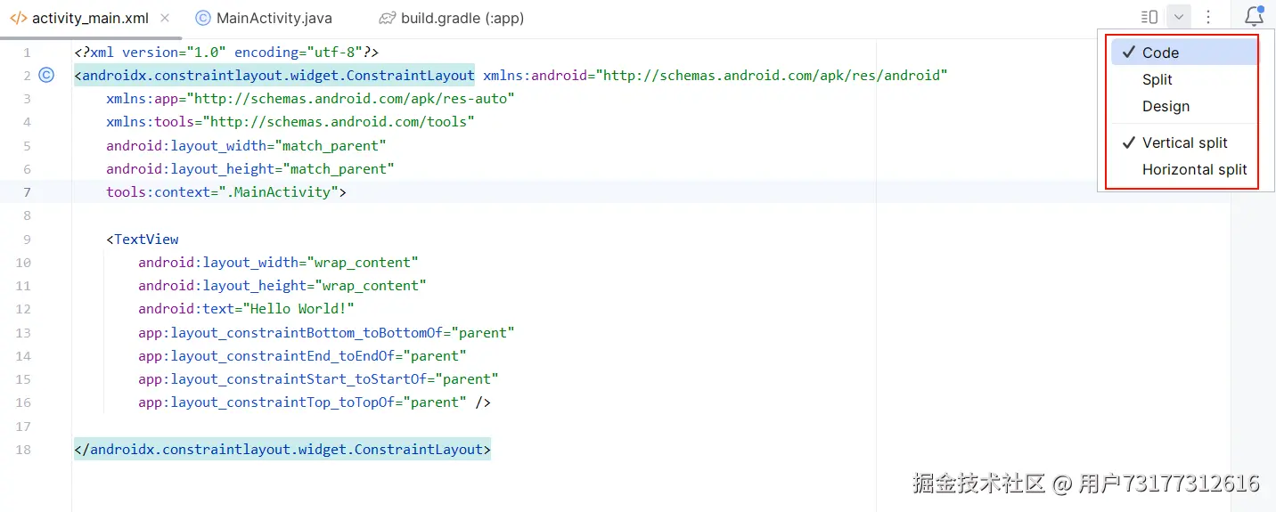Click android:text="Hello World!" line
Image resolution: width=1276 pixels, height=512 pixels.
click(x=247, y=308)
